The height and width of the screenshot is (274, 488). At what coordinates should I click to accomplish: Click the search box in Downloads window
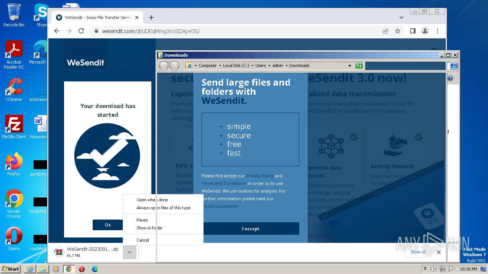pyautogui.click(x=406, y=66)
